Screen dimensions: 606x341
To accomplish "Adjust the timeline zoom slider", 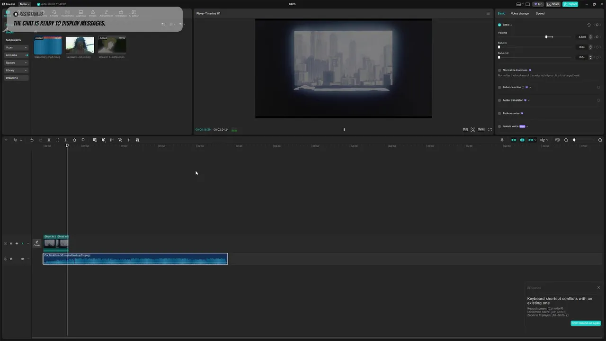I will click(x=583, y=140).
